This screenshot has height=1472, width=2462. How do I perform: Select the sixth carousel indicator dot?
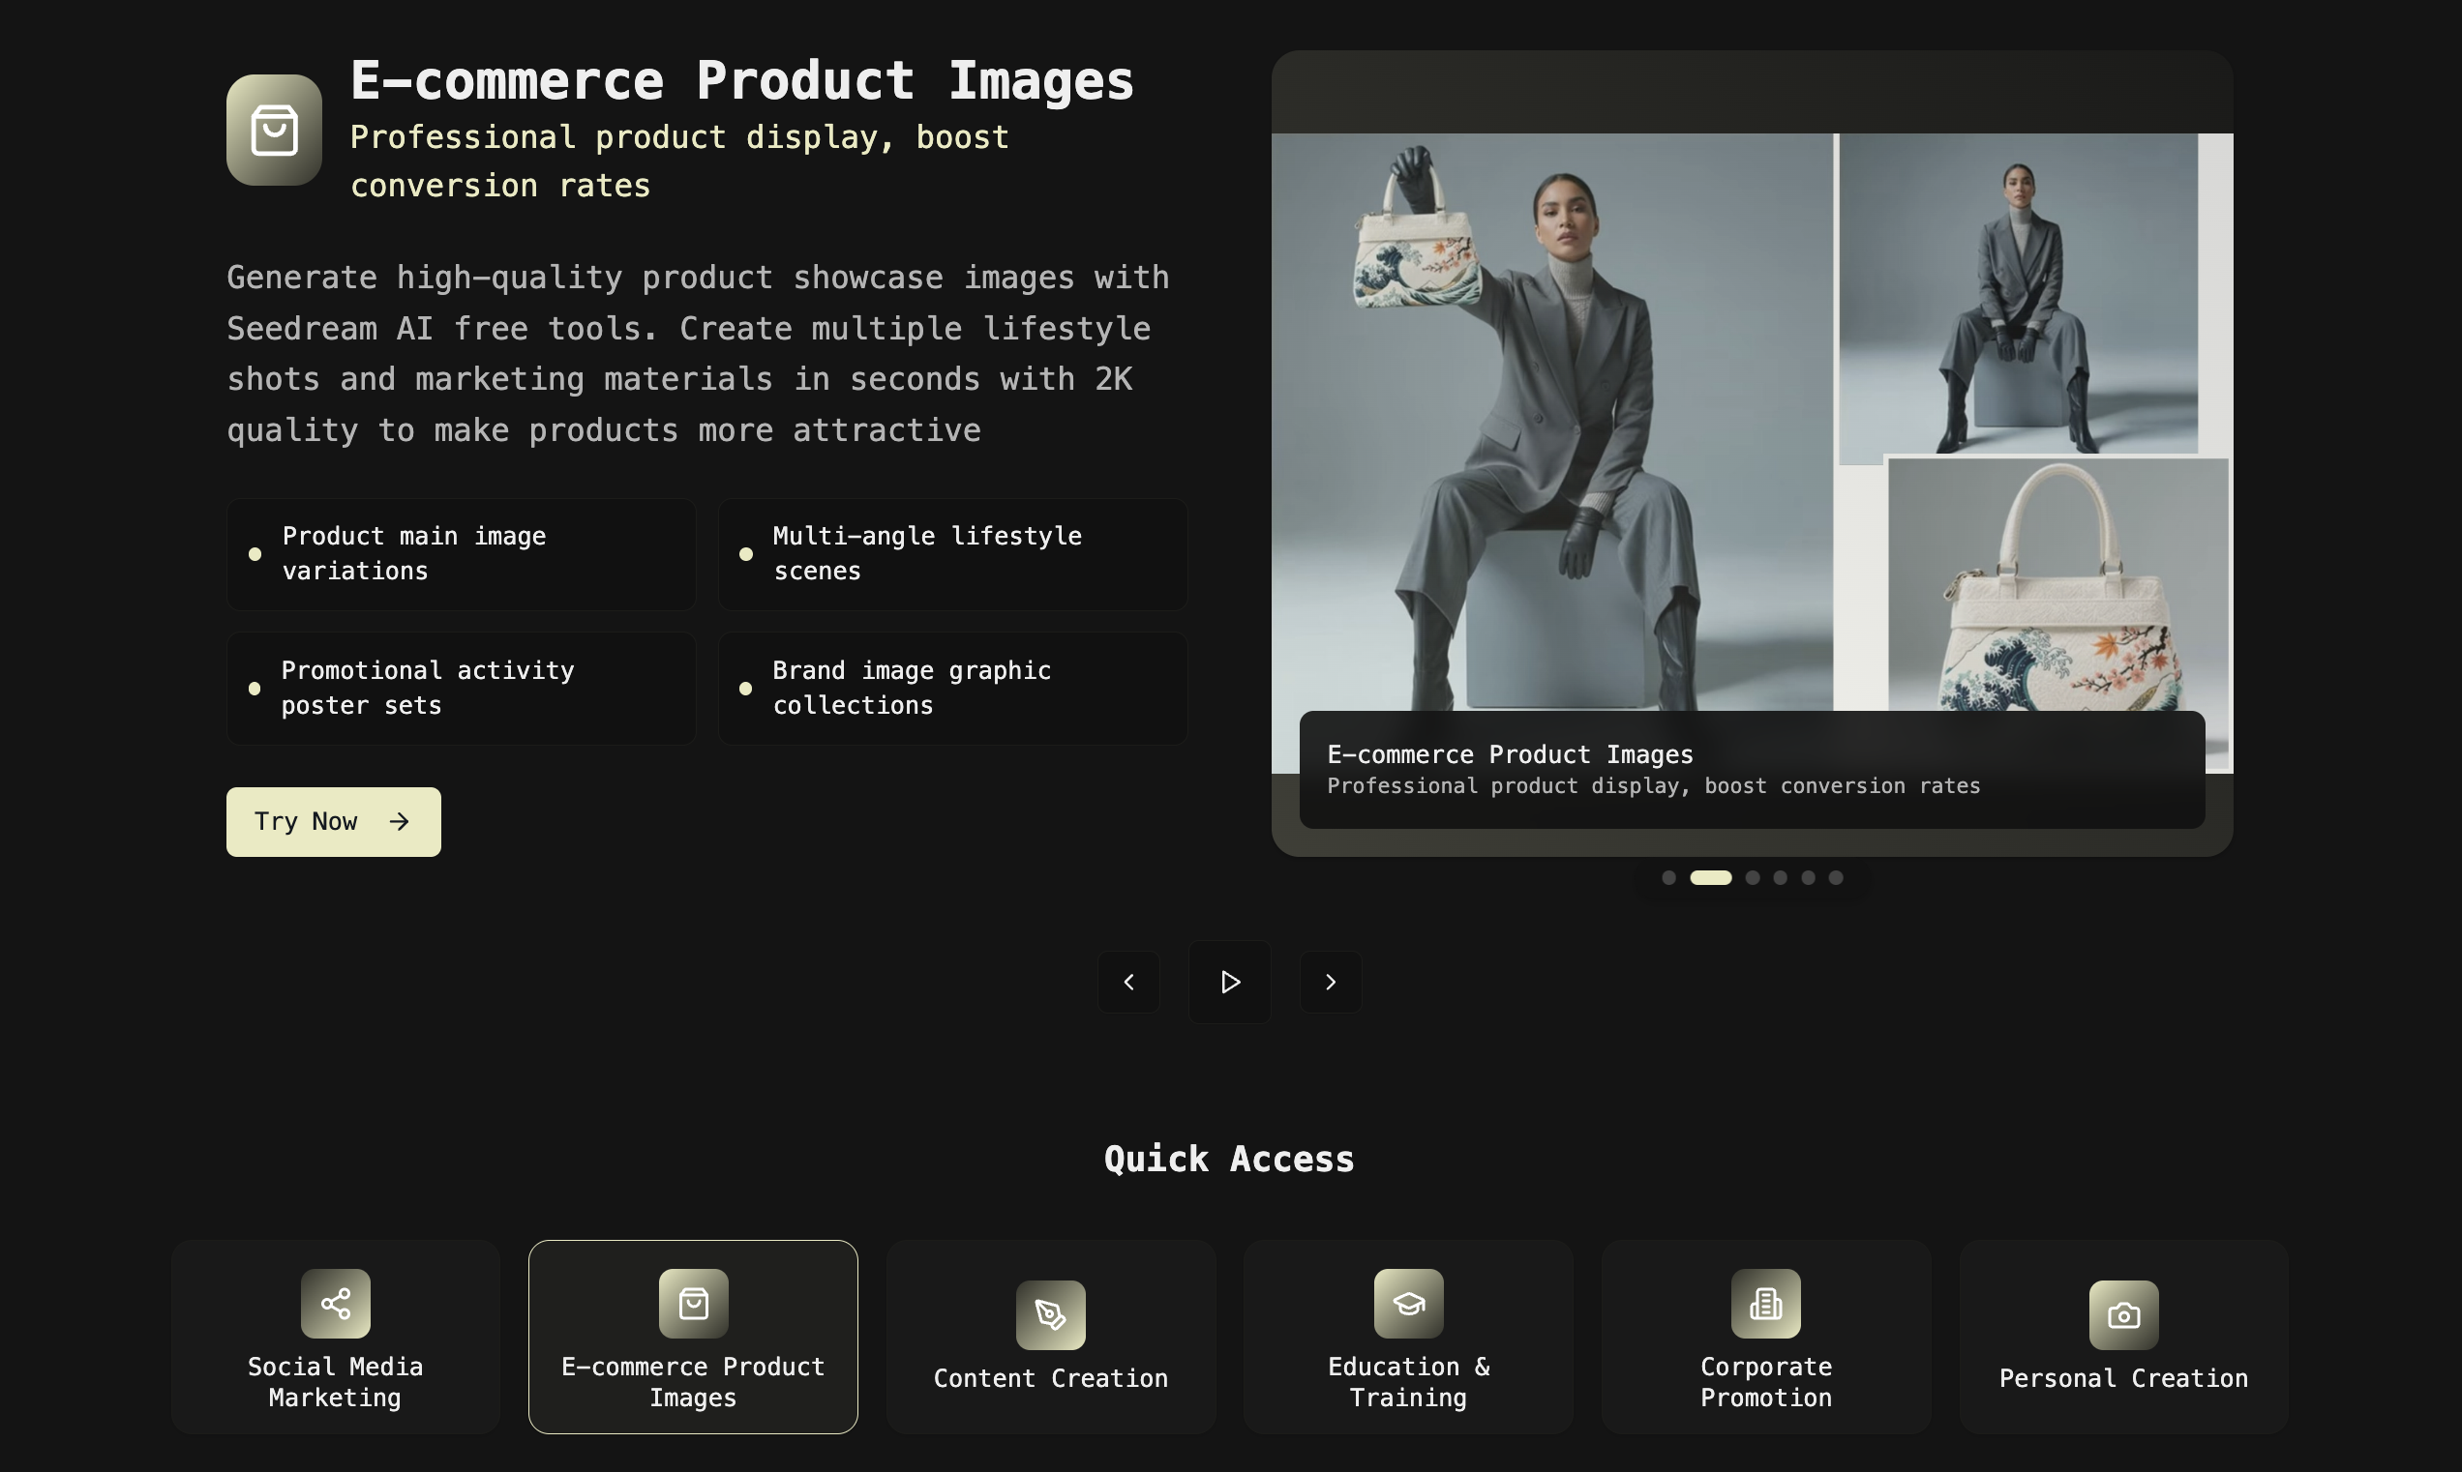[1836, 877]
